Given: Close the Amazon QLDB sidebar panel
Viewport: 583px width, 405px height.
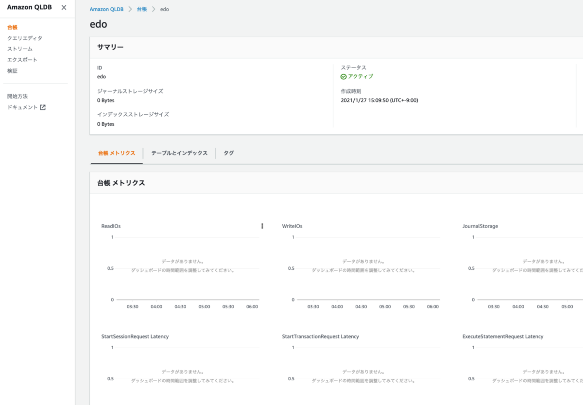Looking at the screenshot, I should [64, 7].
